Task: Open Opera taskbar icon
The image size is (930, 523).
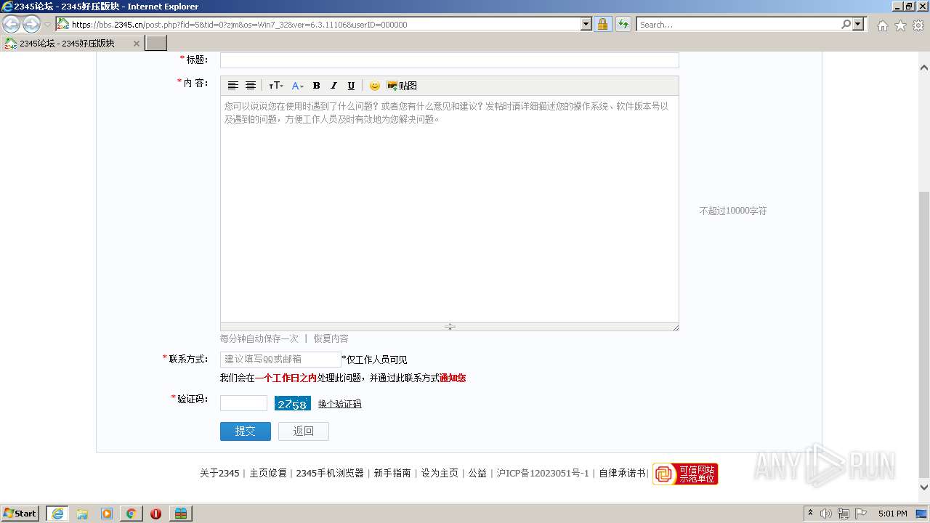Action: (155, 514)
